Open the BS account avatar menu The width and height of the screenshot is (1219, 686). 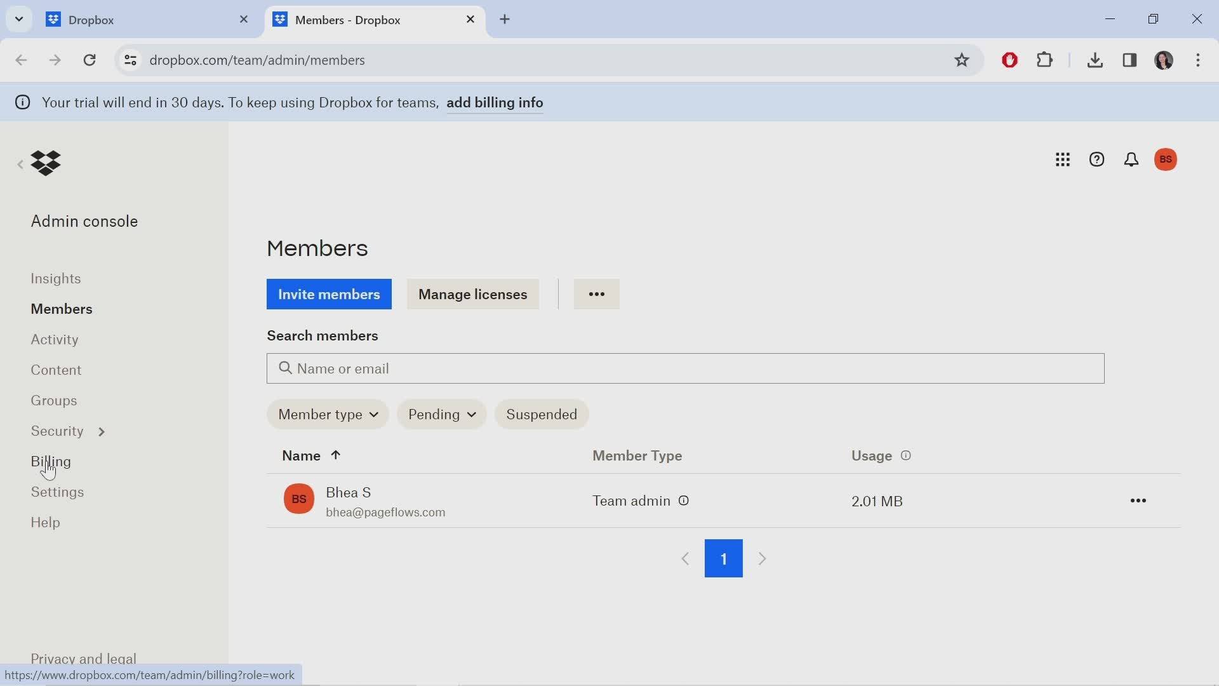[x=1166, y=159]
